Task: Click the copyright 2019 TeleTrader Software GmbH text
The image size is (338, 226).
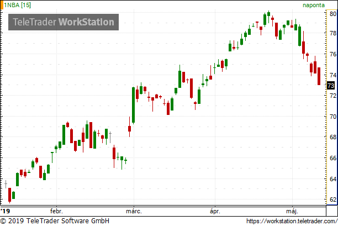Action: (x=55, y=221)
